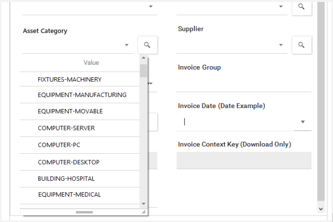Select EQUIPMENT-MANUFACTURING from the list
Viewport: 333px width, 222px height.
80,95
